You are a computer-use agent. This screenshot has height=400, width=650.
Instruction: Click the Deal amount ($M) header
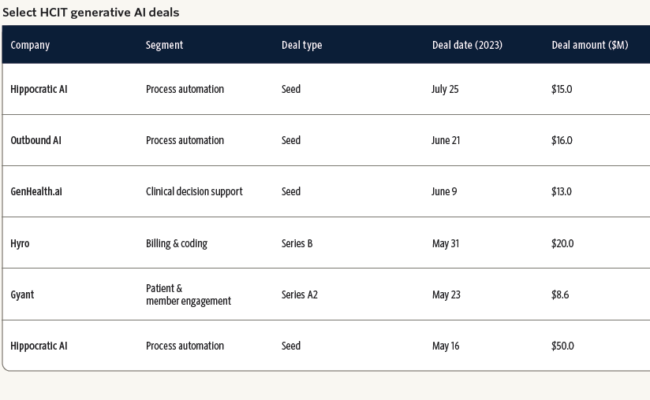coord(589,45)
